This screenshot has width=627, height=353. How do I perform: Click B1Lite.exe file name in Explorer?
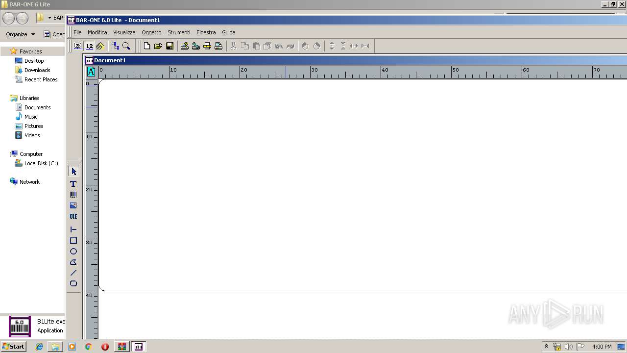pos(51,322)
